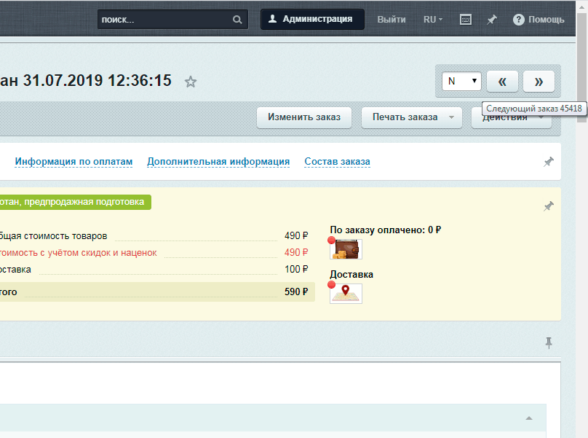Viewport: 588px width, 438px height.
Task: Click the wallet payment icon
Action: pyautogui.click(x=346, y=249)
